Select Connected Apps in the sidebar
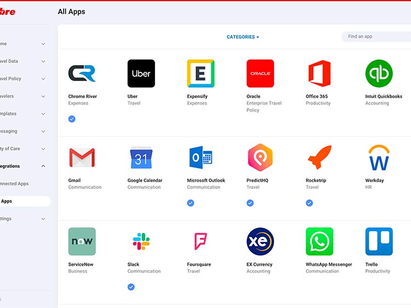Screen dimensions: 411x308 (x=15, y=184)
